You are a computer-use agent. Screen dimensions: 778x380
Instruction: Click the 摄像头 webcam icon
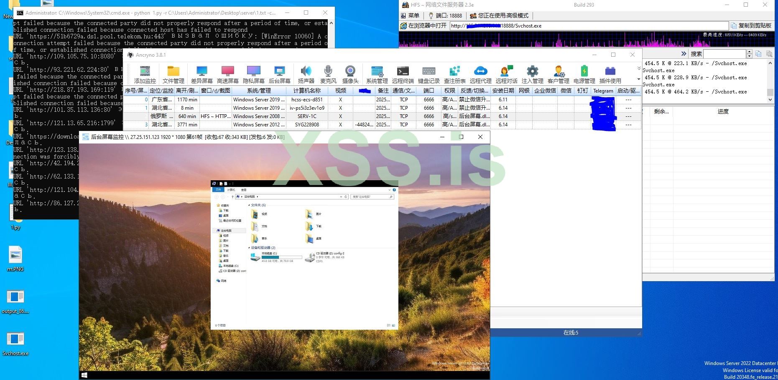coord(350,74)
